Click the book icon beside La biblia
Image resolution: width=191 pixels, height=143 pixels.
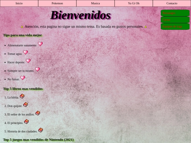pos(22,96)
